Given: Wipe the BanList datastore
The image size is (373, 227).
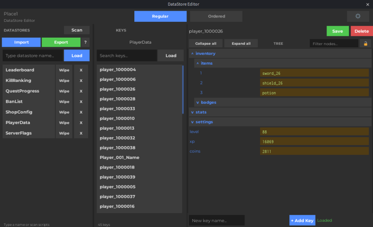Looking at the screenshot, I should (x=64, y=102).
